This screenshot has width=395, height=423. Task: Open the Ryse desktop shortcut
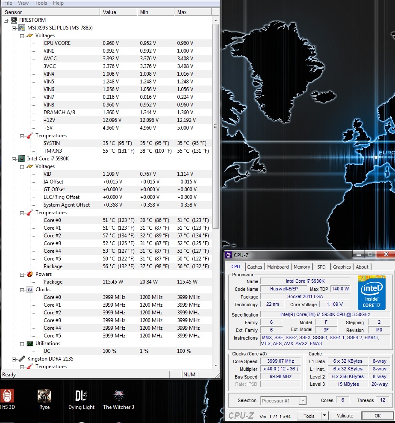tap(44, 399)
